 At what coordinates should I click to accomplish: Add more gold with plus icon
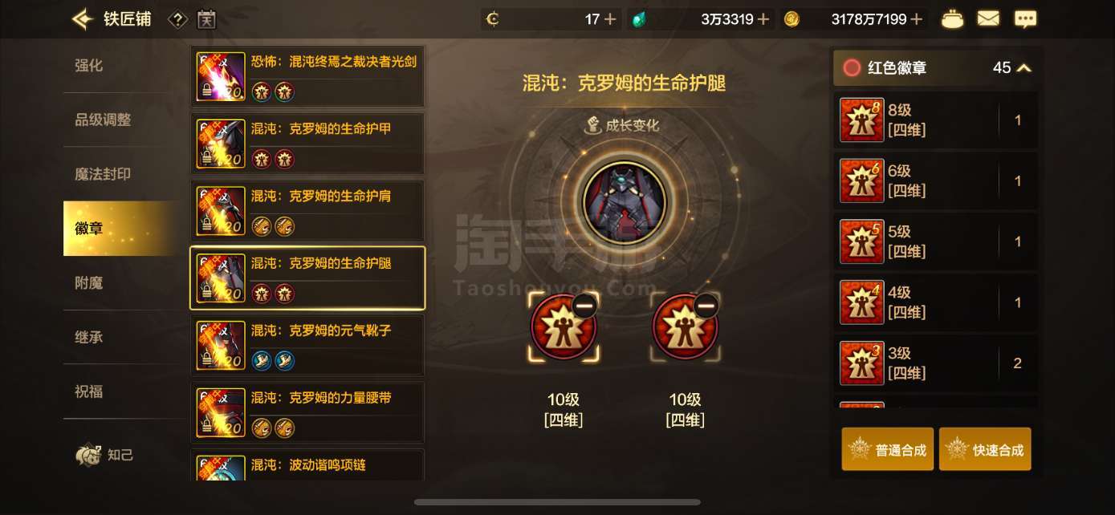coord(917,19)
